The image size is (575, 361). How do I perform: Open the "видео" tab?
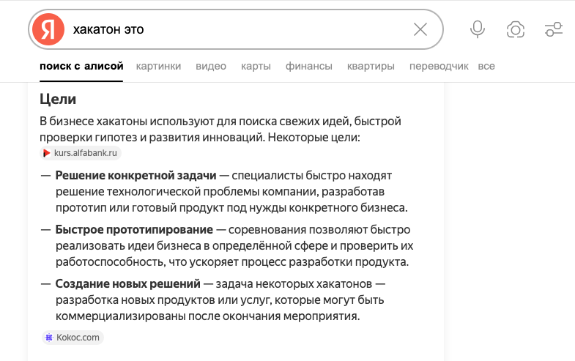211,66
